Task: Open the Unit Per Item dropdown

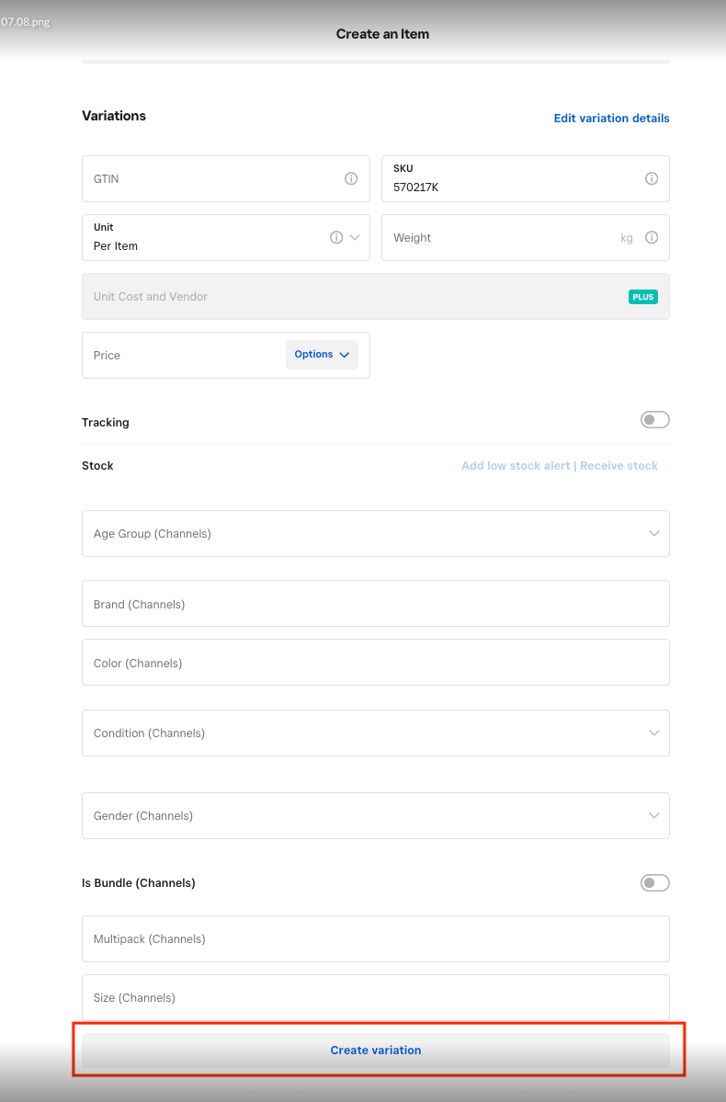Action: [x=225, y=237]
